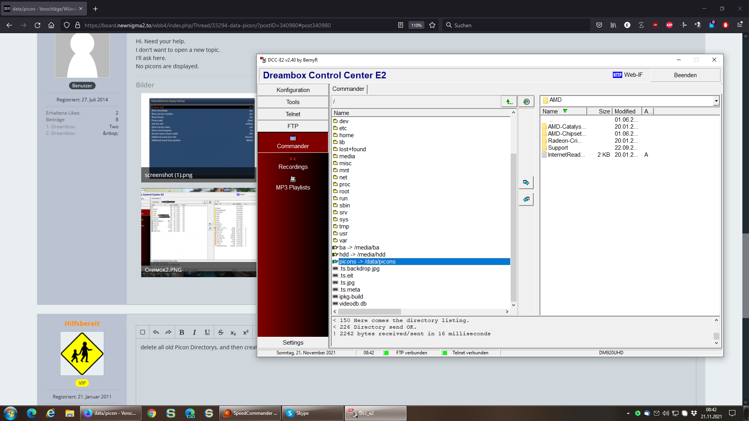The height and width of the screenshot is (421, 749).
Task: Bookmark page with star icon
Action: pyautogui.click(x=432, y=25)
